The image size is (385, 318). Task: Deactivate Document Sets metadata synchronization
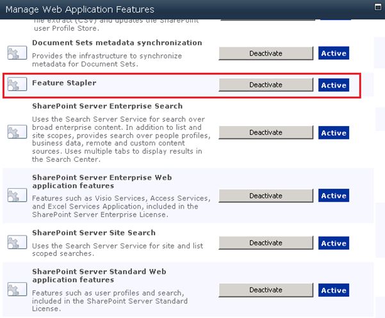[x=266, y=54]
